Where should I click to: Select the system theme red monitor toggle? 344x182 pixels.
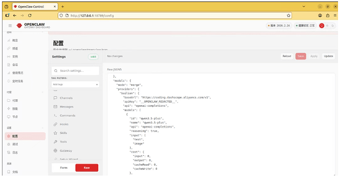[x=322, y=26]
